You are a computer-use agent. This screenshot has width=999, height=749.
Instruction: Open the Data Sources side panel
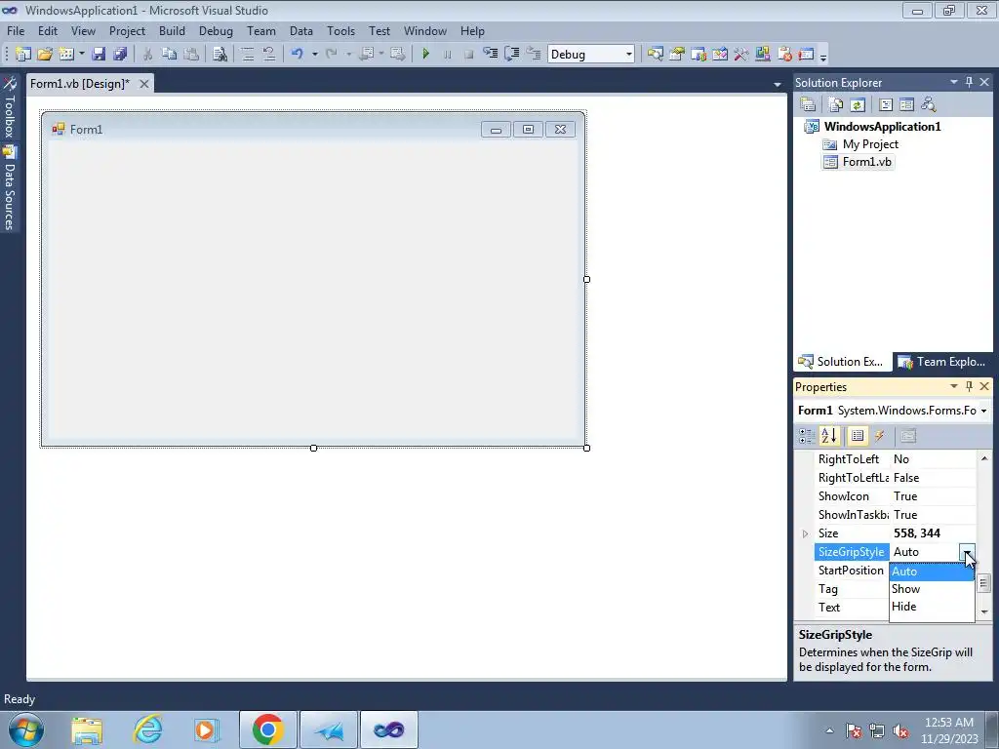(10, 188)
